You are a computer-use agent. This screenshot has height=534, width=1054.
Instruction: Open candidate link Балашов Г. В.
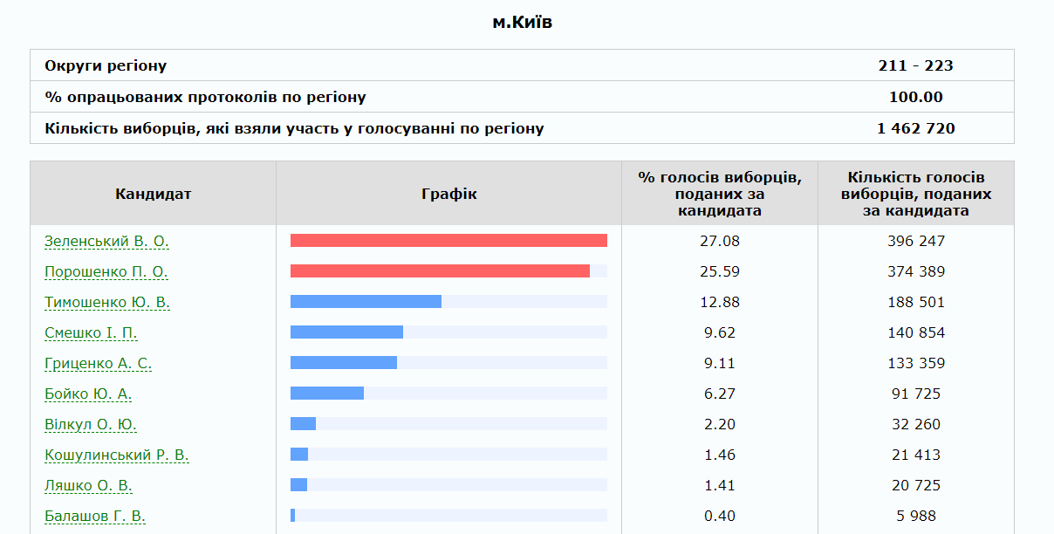pos(95,517)
